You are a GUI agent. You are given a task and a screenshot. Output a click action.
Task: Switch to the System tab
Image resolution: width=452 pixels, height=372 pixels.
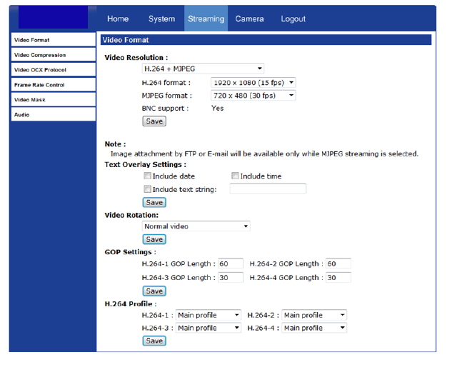tap(162, 19)
